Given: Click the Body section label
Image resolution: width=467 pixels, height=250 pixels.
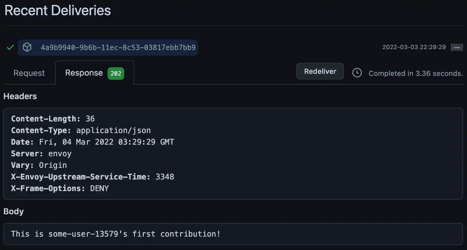Looking at the screenshot, I should (13, 211).
